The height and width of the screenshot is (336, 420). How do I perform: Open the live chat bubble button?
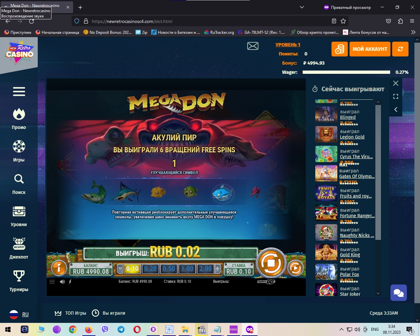pos(399,293)
